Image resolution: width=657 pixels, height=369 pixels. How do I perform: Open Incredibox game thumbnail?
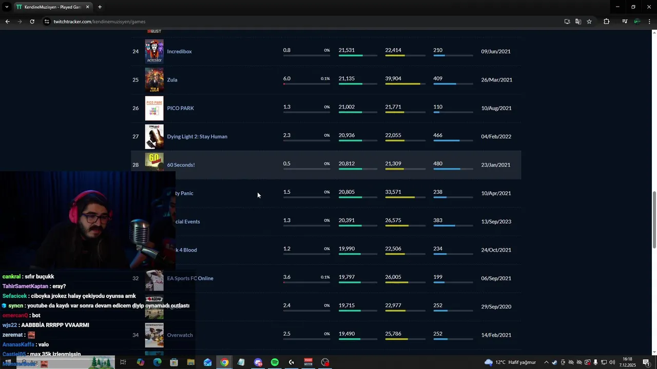tap(154, 51)
